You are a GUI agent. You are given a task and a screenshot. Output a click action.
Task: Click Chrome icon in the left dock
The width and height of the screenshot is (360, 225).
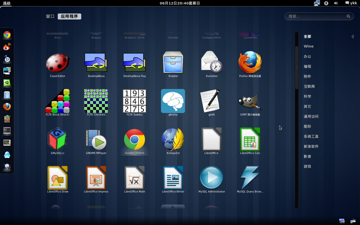click(x=7, y=35)
